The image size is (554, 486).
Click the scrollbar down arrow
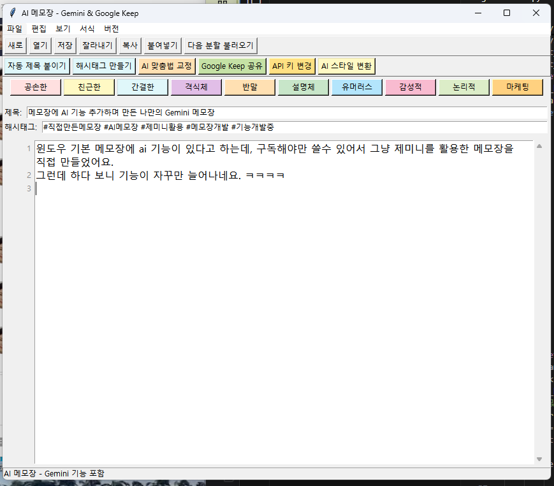click(539, 459)
